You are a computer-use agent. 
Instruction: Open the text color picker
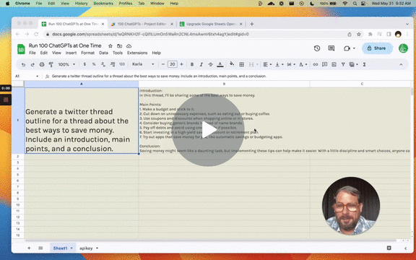220,64
